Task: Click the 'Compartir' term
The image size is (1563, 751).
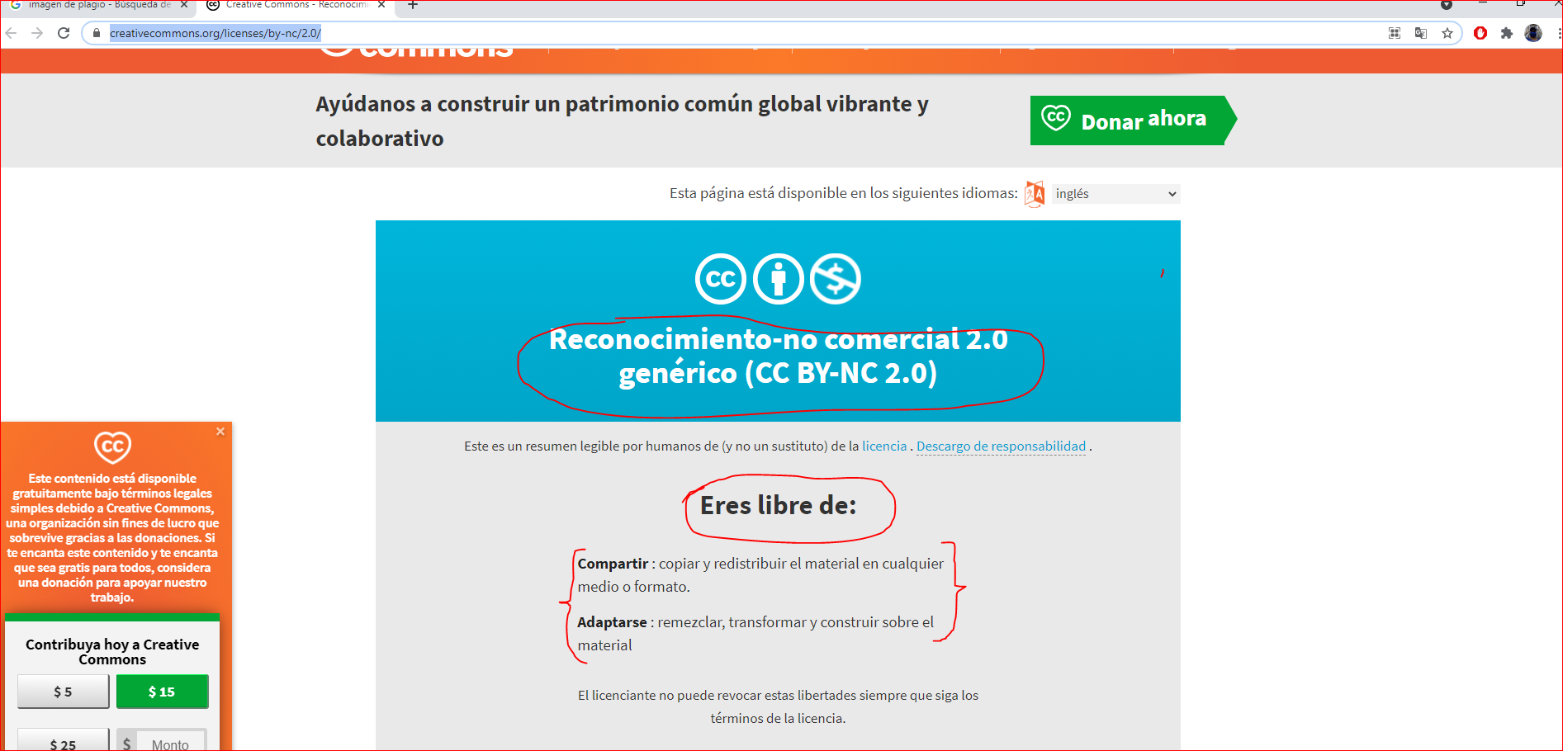Action: [x=613, y=564]
